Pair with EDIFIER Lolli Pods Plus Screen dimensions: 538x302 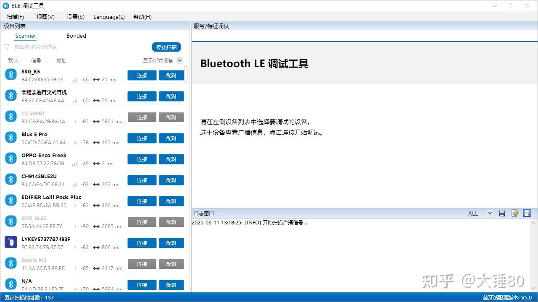(171, 201)
